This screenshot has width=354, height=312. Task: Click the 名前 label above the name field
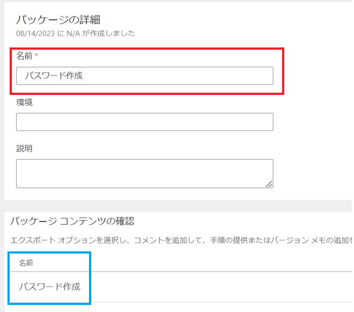(24, 56)
